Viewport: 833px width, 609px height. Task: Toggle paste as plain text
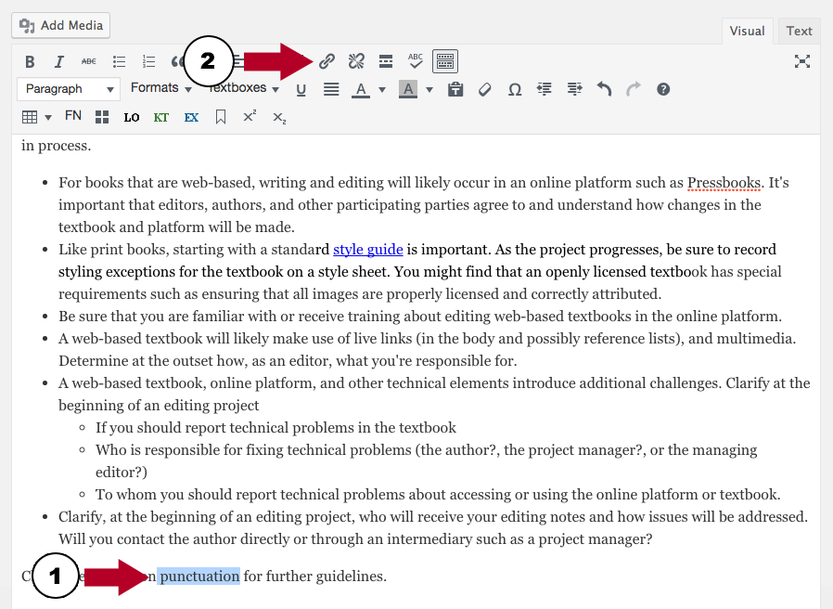455,89
